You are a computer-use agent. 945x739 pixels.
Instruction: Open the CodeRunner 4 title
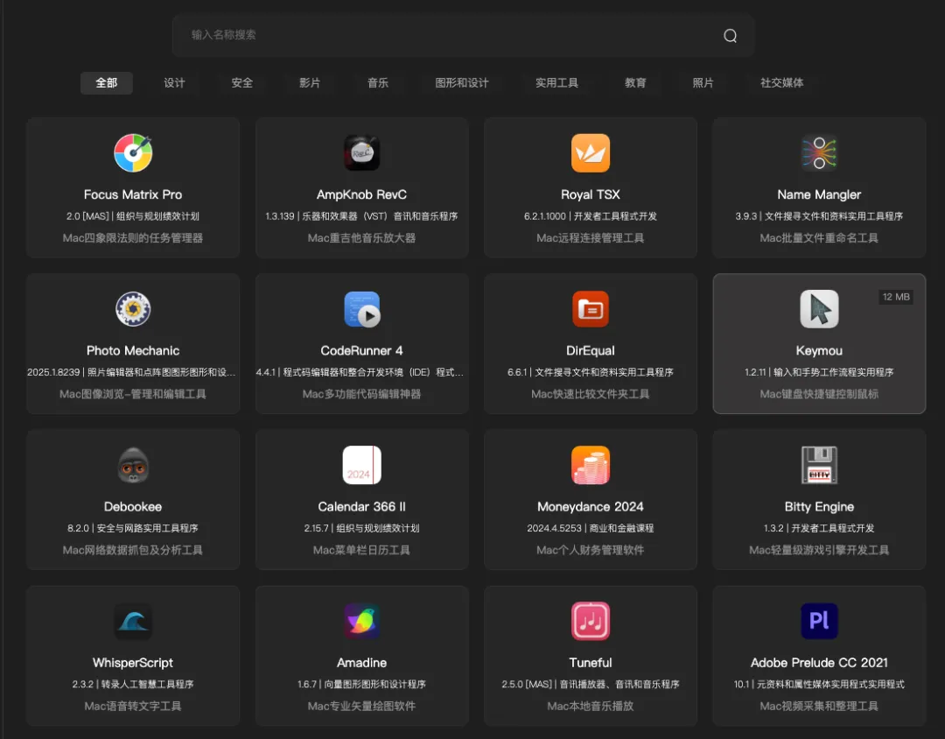coord(361,350)
